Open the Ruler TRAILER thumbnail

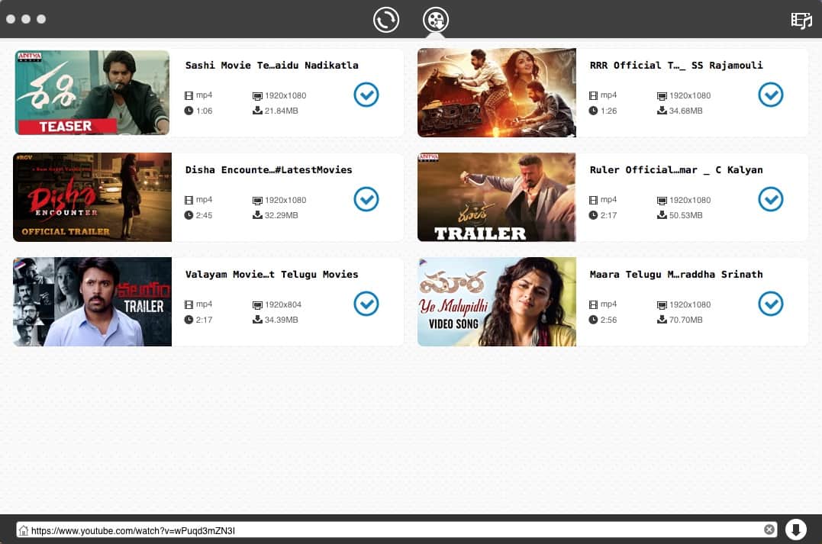coord(496,197)
